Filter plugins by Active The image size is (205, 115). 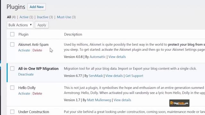coord(24,17)
